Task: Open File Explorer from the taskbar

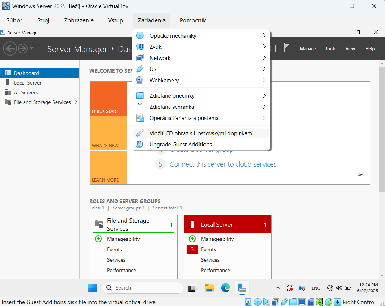Action: pyautogui.click(x=209, y=288)
